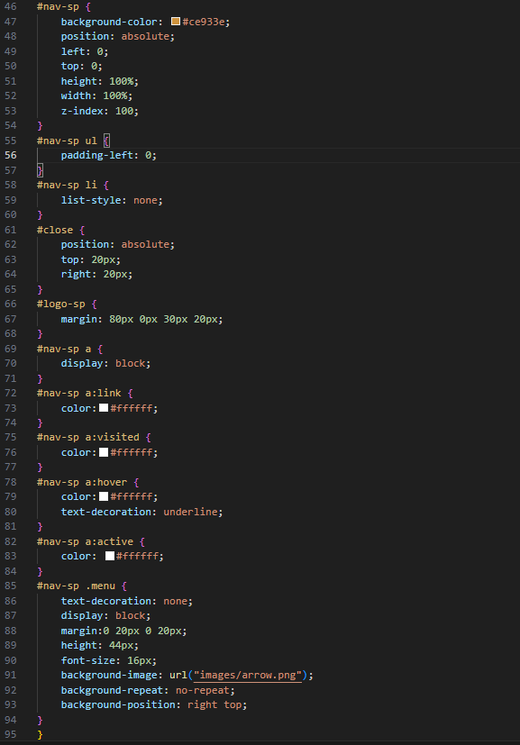The height and width of the screenshot is (745, 520).
Task: Click '#nav-sp a:link' selector
Action: point(79,393)
